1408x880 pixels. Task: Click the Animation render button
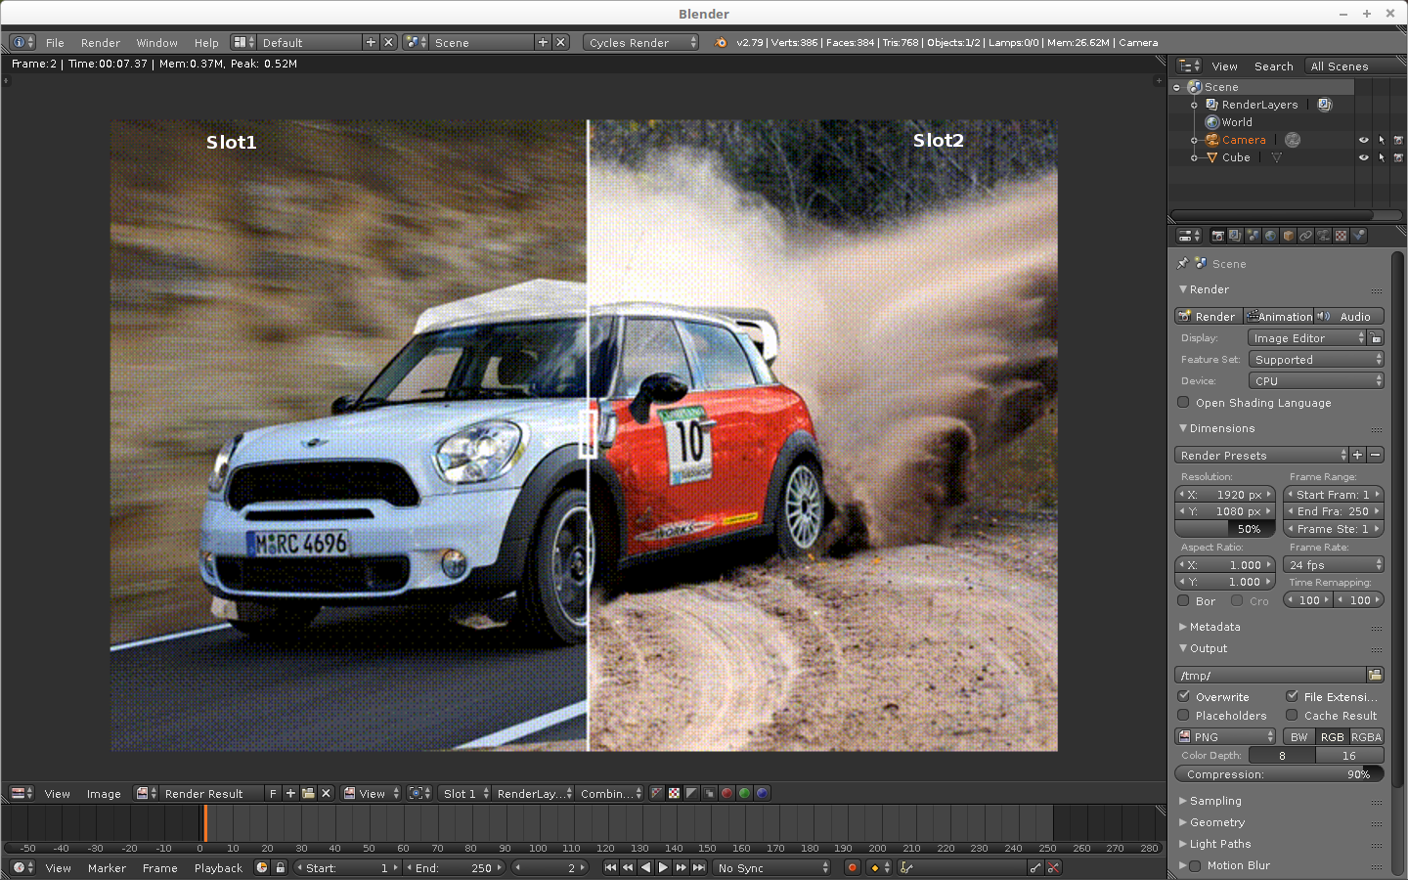(x=1279, y=316)
